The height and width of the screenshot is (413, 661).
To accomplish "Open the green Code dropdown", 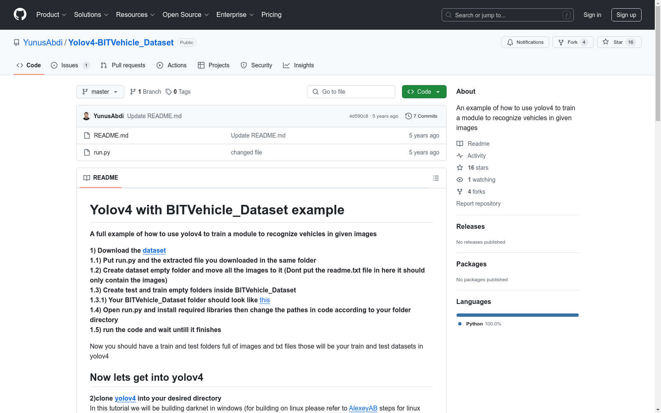I will coord(424,92).
